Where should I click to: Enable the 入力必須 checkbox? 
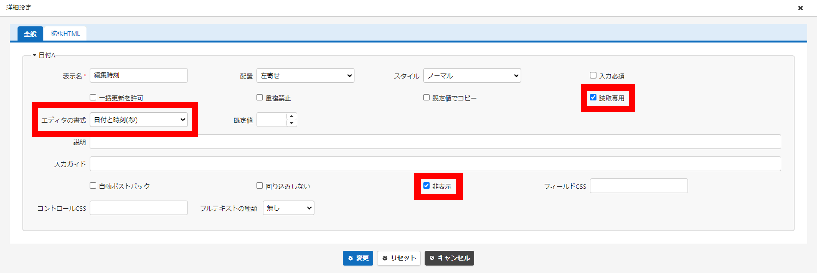point(593,75)
